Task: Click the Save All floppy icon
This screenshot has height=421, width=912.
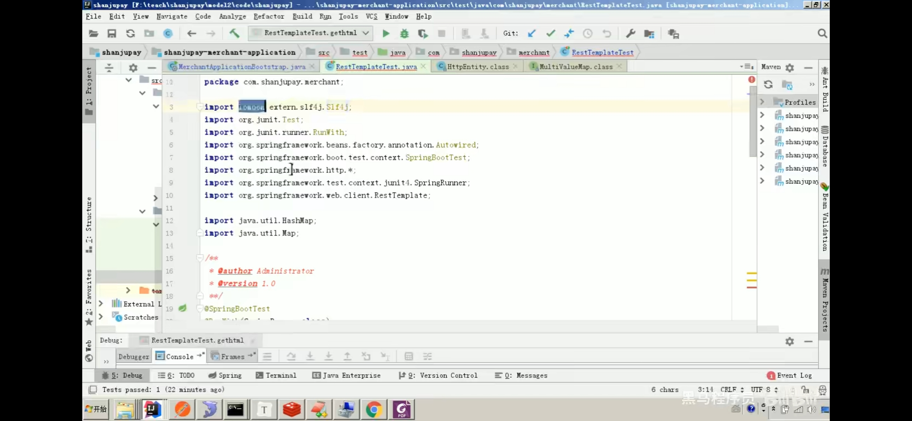Action: (112, 34)
